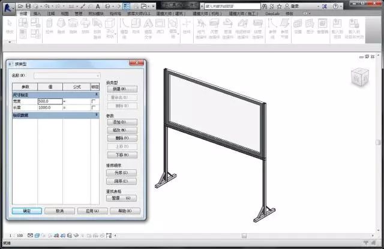The image size is (384, 249).
Task: Tick the lock checkbox for the 长度 row
Action: [94, 107]
